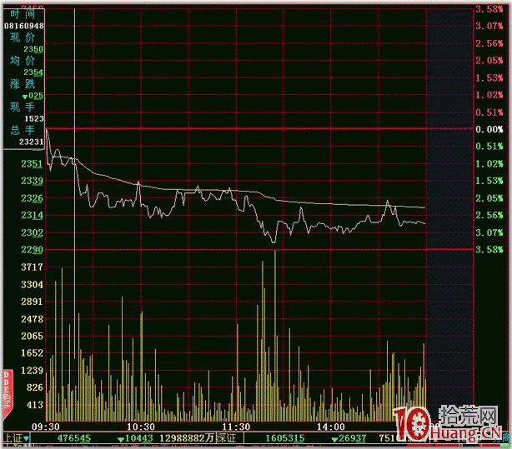Viewport: 512px width, 449px height.
Task: Click the 涨跌 down-triangle indicator
Action: [x=25, y=97]
